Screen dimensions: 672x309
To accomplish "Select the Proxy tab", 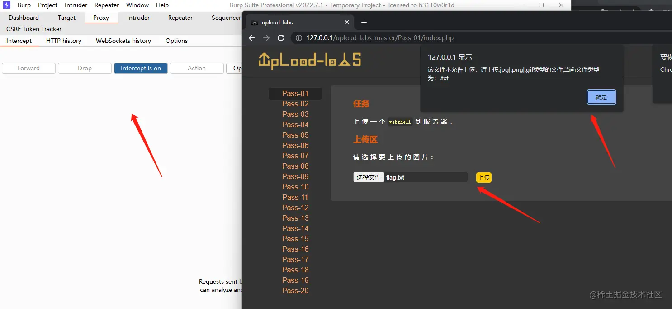I will (x=101, y=18).
